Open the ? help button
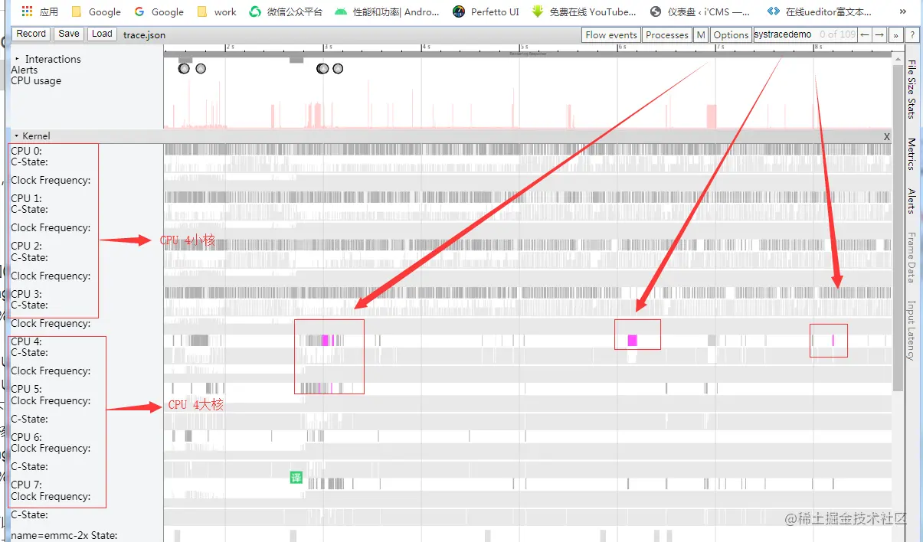Screen dimensions: 923x542 (x=912, y=34)
